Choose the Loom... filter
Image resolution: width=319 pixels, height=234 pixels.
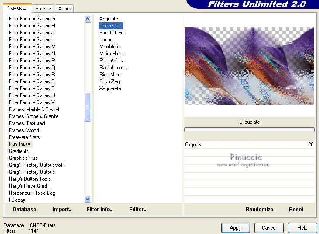[x=107, y=40]
